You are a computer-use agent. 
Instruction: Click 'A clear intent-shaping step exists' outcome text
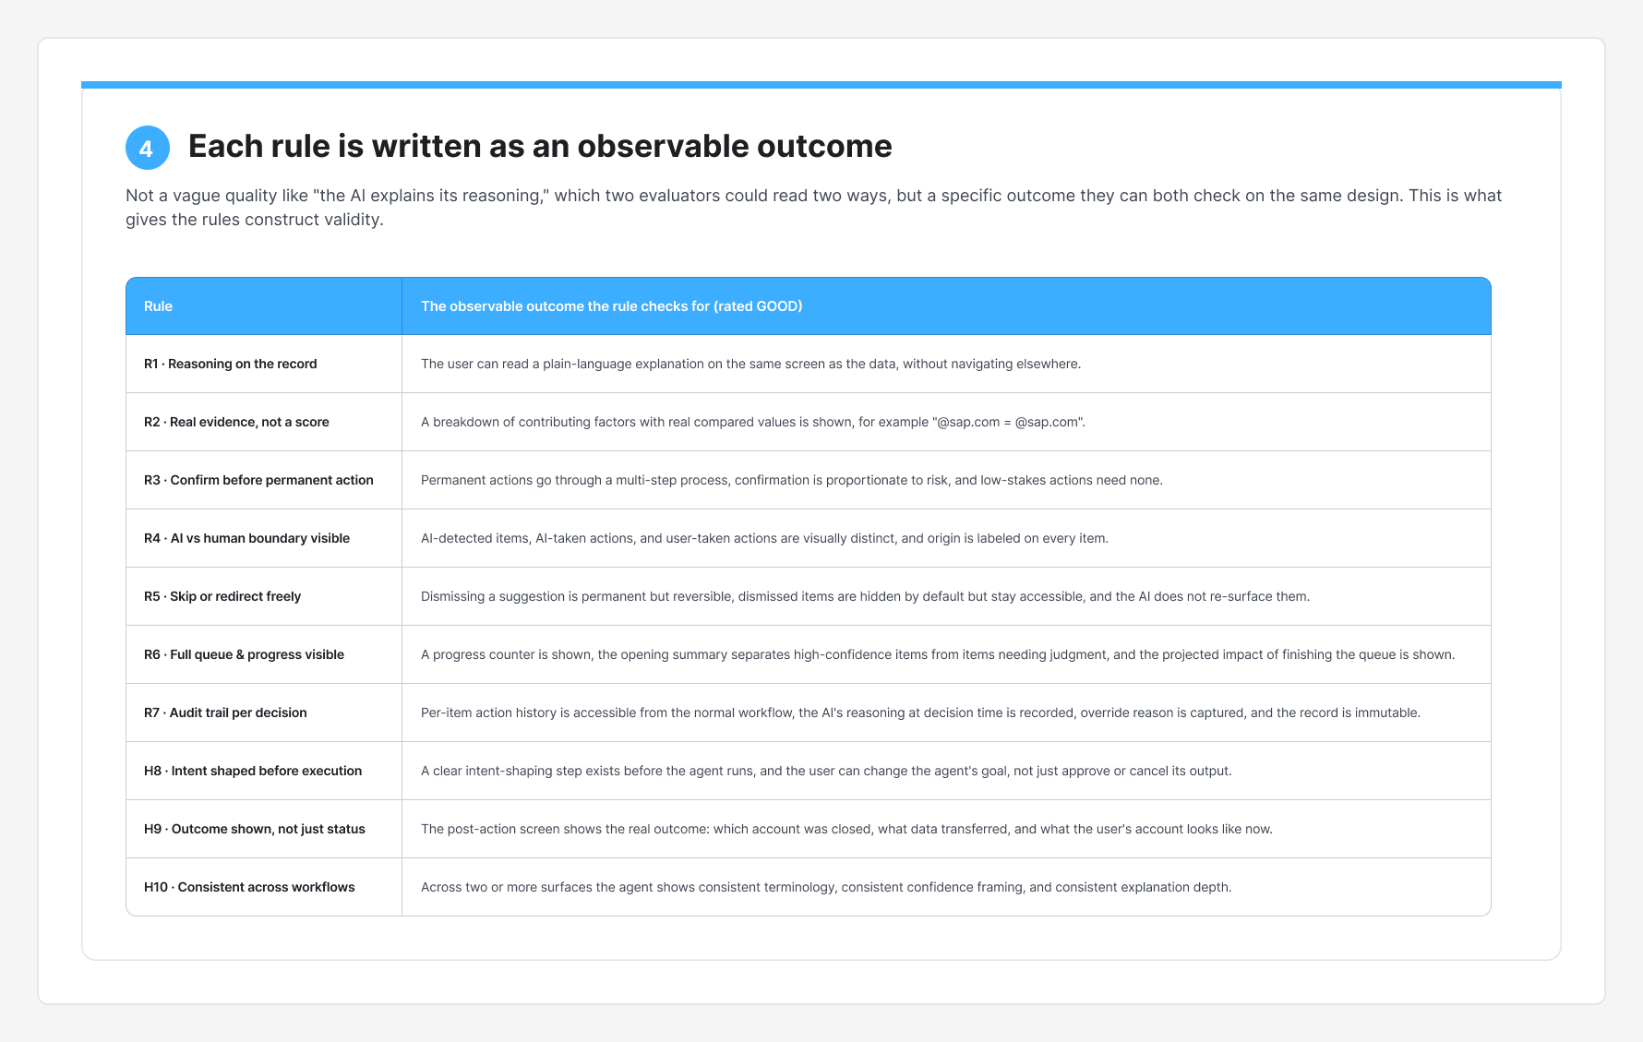click(826, 771)
